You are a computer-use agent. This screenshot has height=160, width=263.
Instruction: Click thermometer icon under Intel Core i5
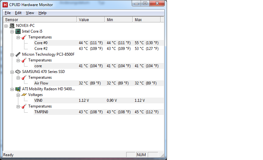pos(24,37)
